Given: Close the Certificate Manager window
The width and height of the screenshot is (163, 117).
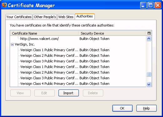Looking at the screenshot, I should 158,5.
